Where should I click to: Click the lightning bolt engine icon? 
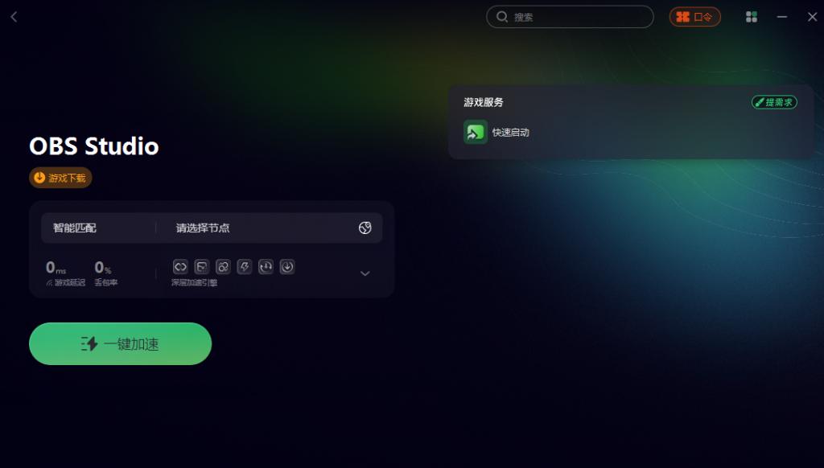[x=245, y=267]
